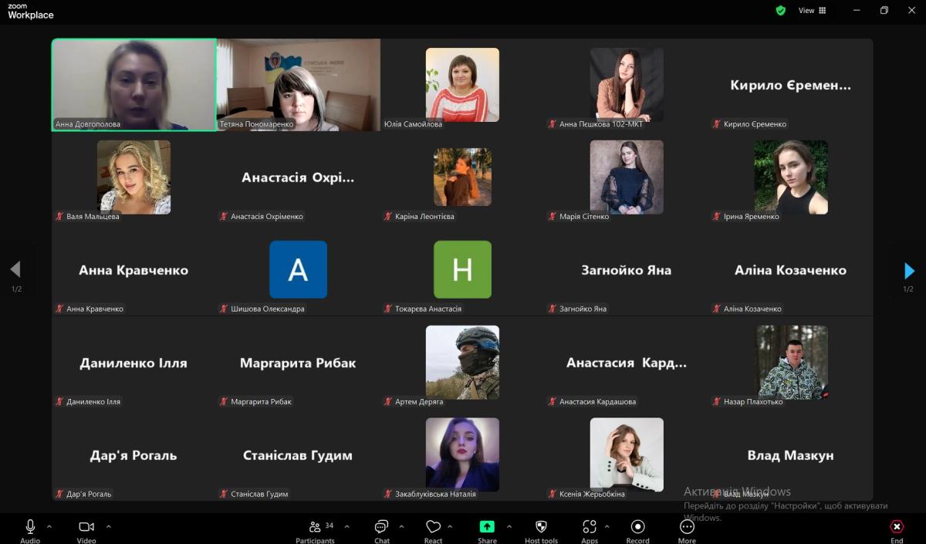
Task: Open Host tools shield icon
Action: (x=541, y=527)
